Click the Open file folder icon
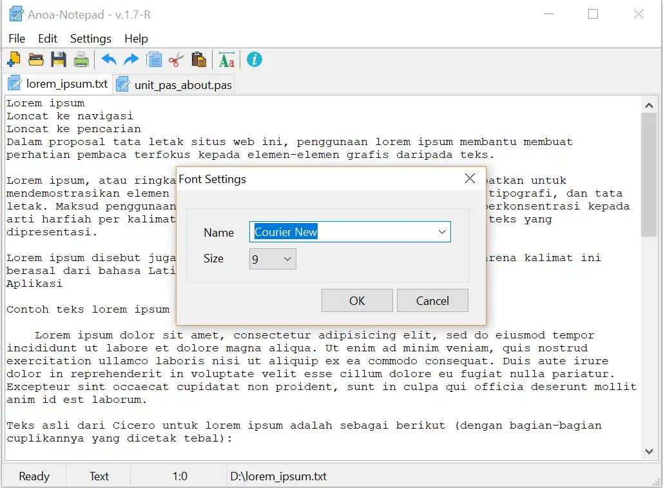The width and height of the screenshot is (663, 488). coord(36,60)
